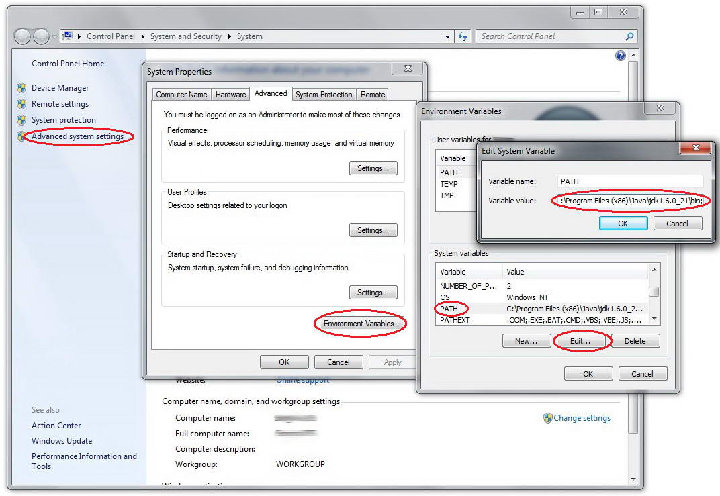Click Control Panel in the address breadcrumb

pyautogui.click(x=111, y=36)
